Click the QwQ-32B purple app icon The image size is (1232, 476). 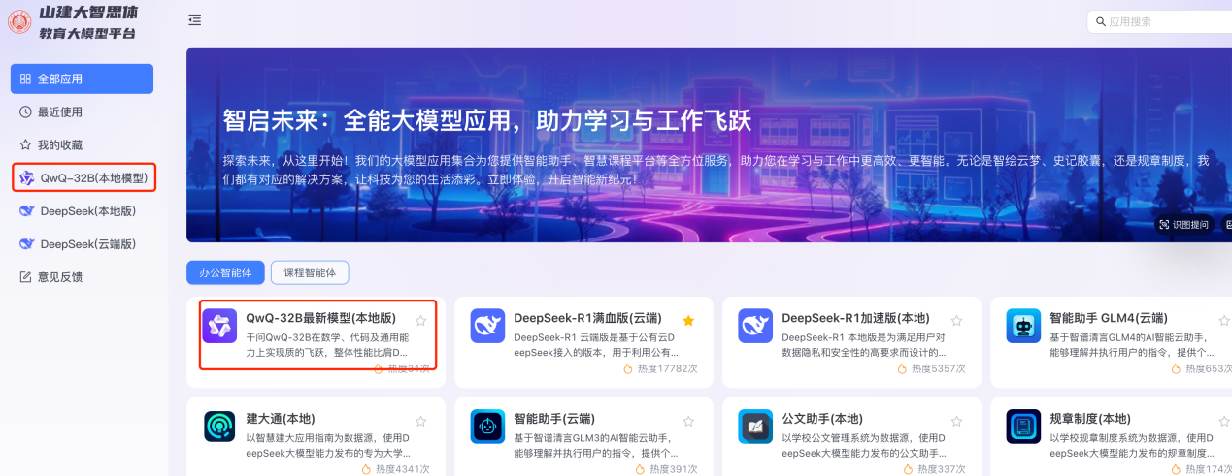219,326
